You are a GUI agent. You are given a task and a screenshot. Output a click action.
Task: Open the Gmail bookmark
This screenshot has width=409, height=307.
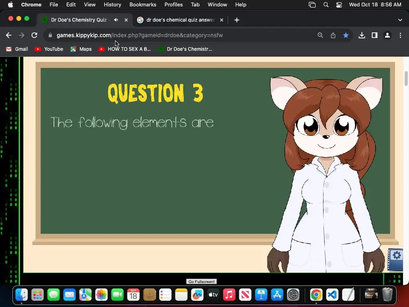pos(17,49)
